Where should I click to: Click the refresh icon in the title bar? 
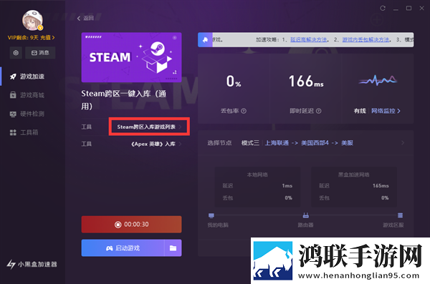[383, 8]
